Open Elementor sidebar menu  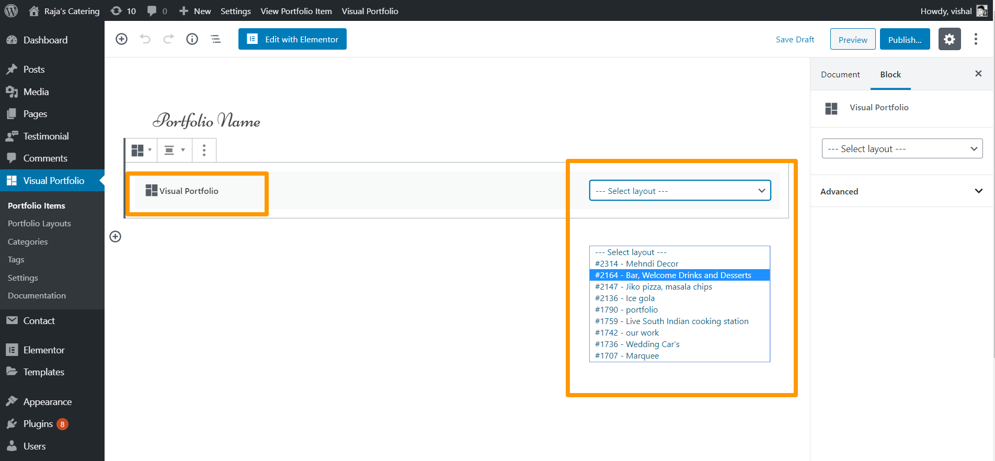[x=52, y=350]
